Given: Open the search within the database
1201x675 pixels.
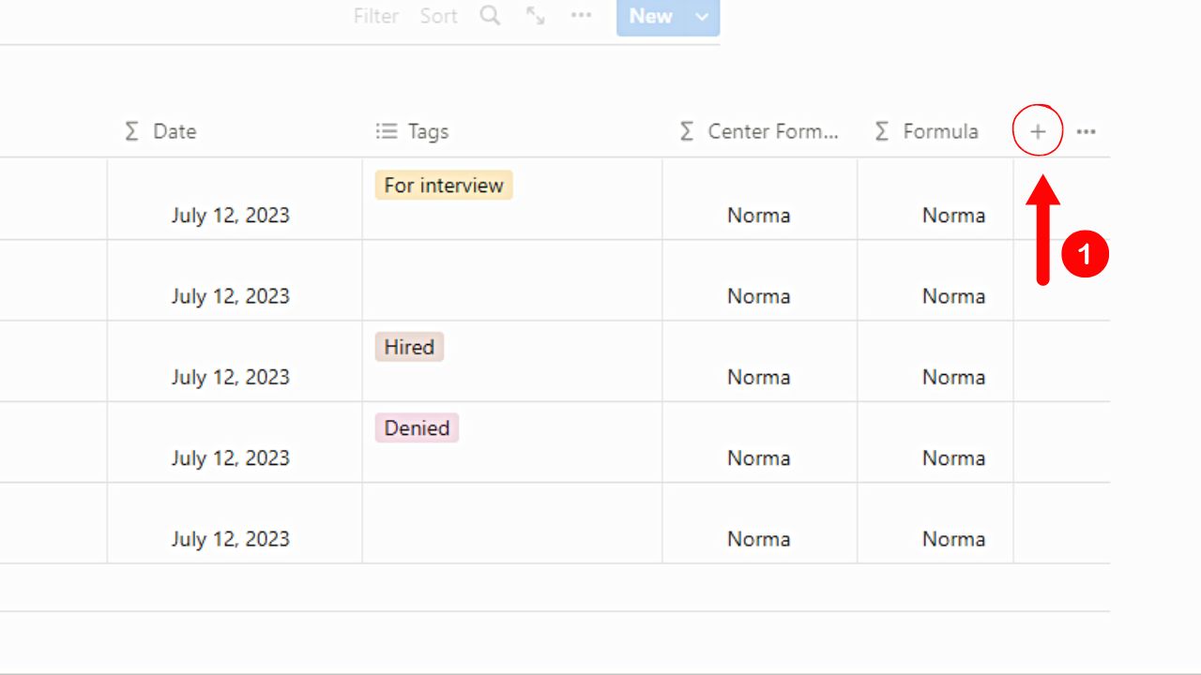Looking at the screenshot, I should [x=489, y=15].
